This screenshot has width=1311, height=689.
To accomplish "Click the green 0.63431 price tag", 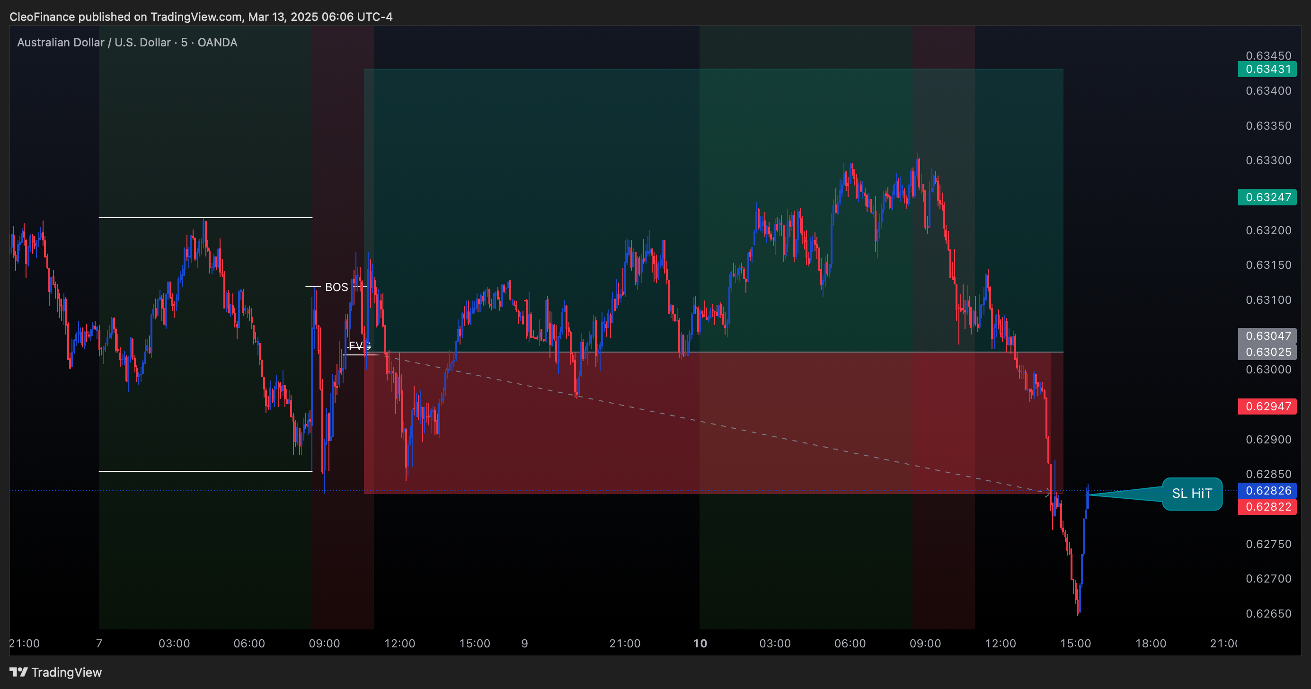I will 1267,69.
